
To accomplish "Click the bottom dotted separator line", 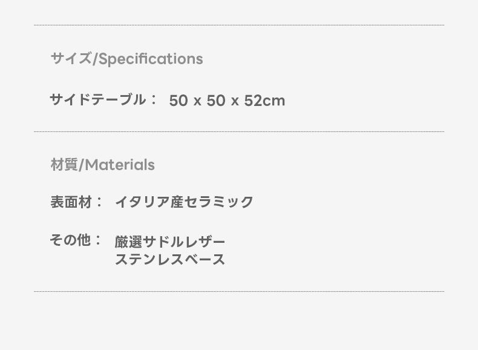I will pos(239,291).
